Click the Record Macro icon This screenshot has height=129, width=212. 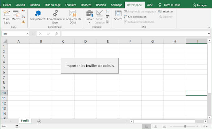pos(23,11)
